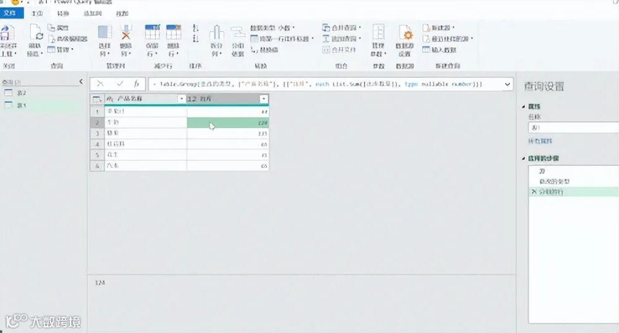Open the Manage query dropdown

(61, 50)
